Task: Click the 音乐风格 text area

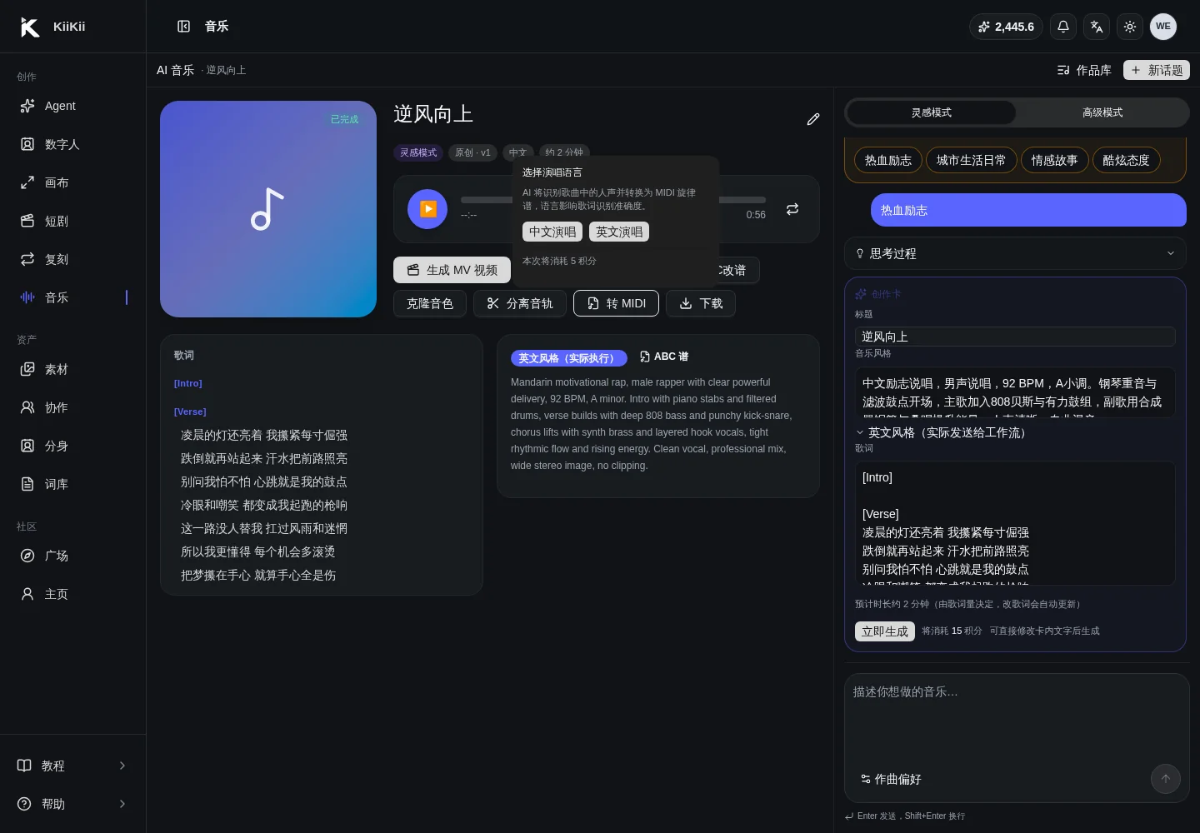Action: tap(1015, 392)
